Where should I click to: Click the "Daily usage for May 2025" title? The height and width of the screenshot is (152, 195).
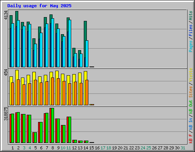pyautogui.click(x=39, y=6)
